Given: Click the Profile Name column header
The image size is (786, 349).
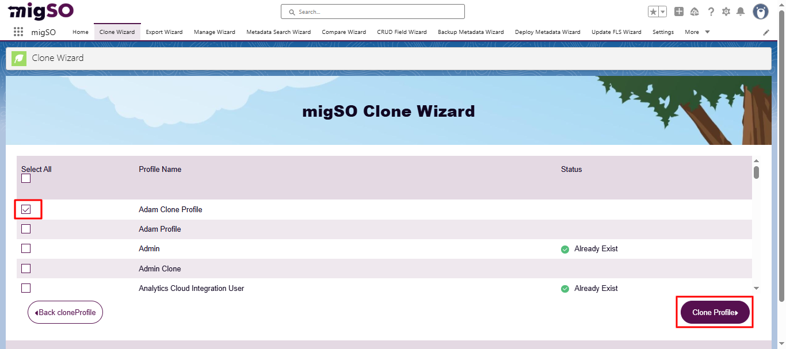Looking at the screenshot, I should (160, 169).
